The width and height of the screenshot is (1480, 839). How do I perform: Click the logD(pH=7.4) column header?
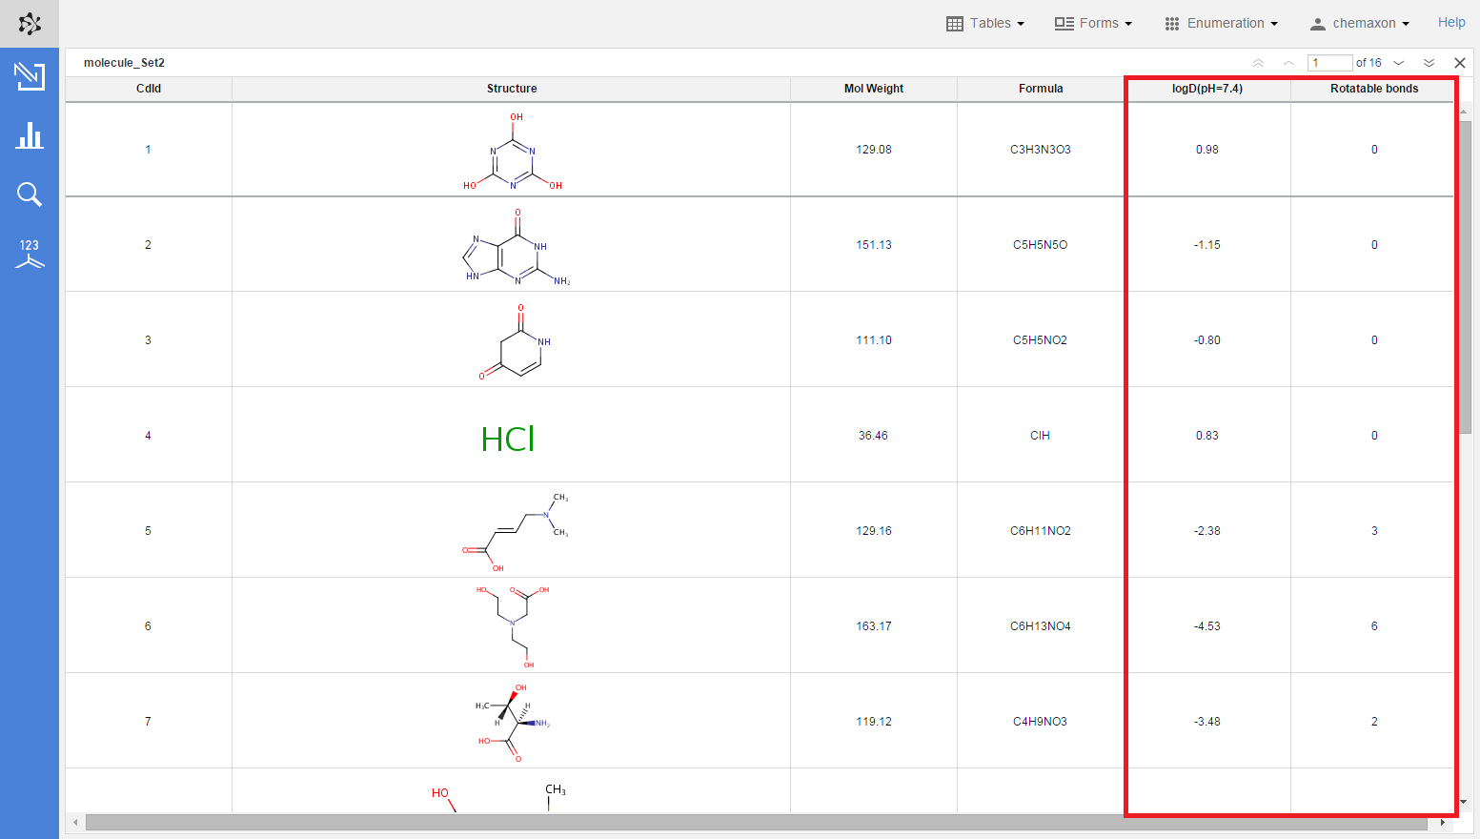point(1206,89)
